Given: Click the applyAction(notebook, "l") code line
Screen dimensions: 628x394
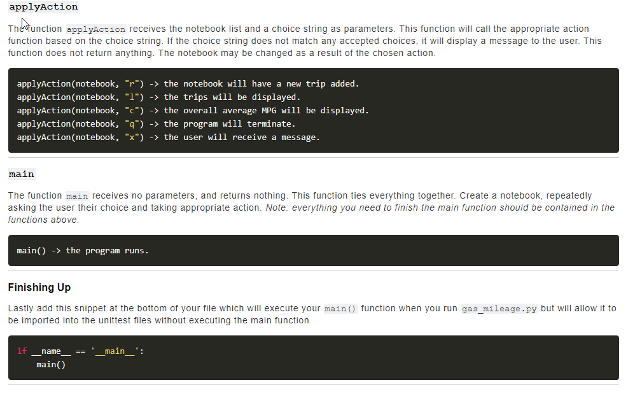Looking at the screenshot, I should click(158, 97).
